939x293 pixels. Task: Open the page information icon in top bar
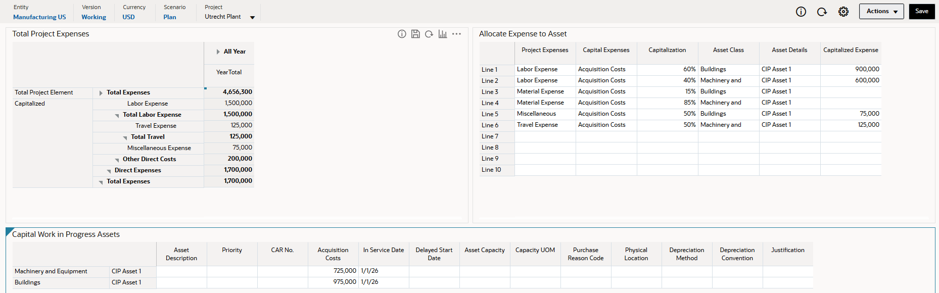tap(801, 12)
